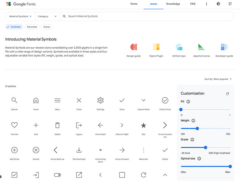Image resolution: width=241 pixels, height=181 pixels.
Task: Open the Sort by Most popular dropdown
Action: [x=218, y=79]
